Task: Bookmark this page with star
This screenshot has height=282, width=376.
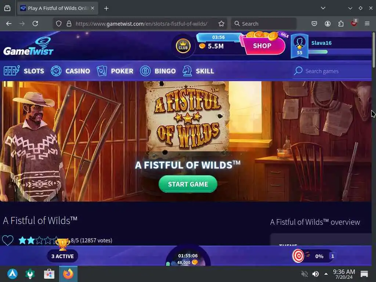Action: tap(221, 23)
